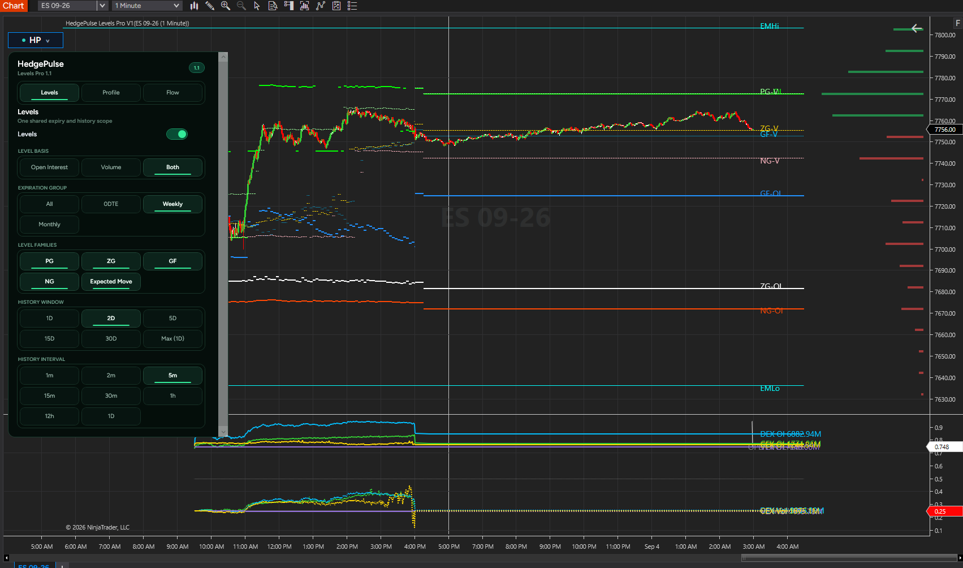Select the cursor pointer tool icon
This screenshot has width=963, height=568.
point(257,6)
